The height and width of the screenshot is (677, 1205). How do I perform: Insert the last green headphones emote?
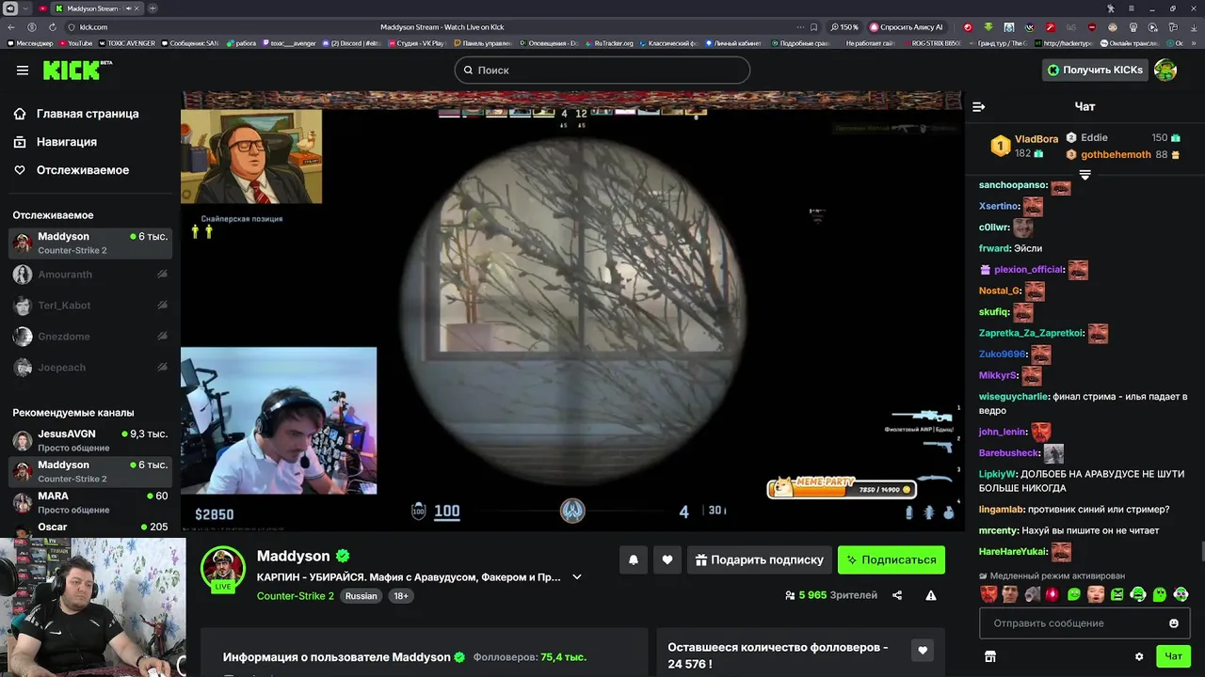[x=1181, y=594]
